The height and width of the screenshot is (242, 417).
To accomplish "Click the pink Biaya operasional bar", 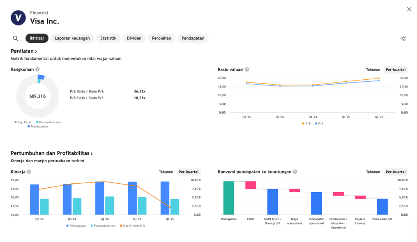I will coord(295,191).
